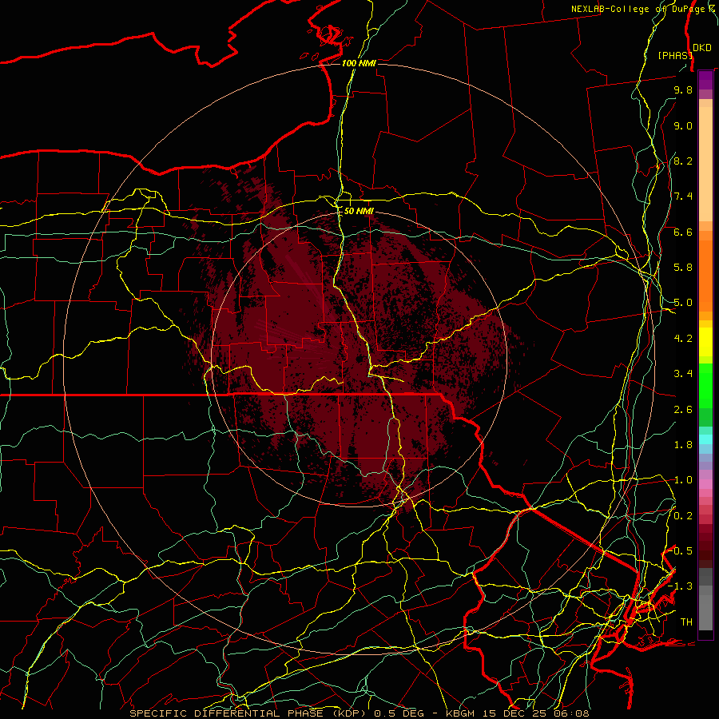The image size is (719, 719).
Task: Click the "DKD" label near the legend
Action: coord(702,47)
